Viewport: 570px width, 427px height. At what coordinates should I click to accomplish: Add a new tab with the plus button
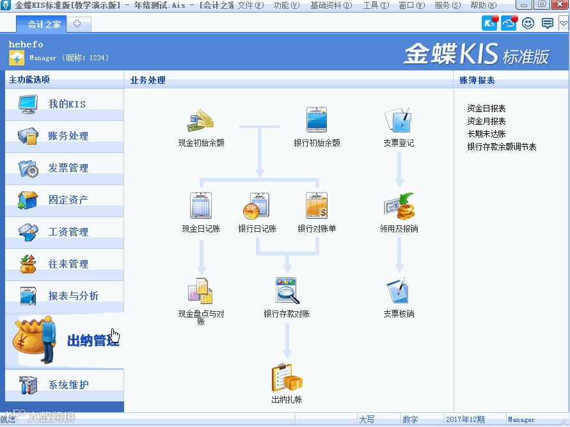tap(77, 24)
